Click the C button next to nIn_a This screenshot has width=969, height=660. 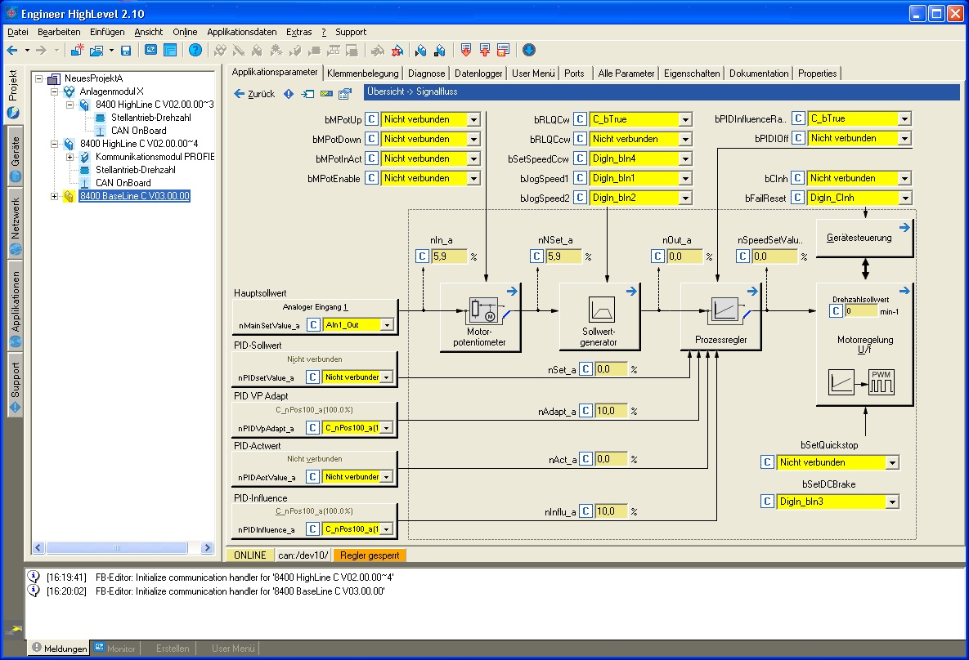(x=422, y=256)
